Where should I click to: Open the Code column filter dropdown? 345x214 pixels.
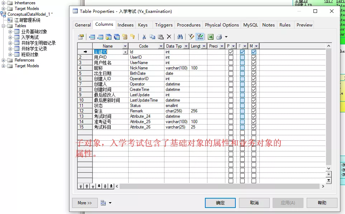pyautogui.click(x=161, y=46)
